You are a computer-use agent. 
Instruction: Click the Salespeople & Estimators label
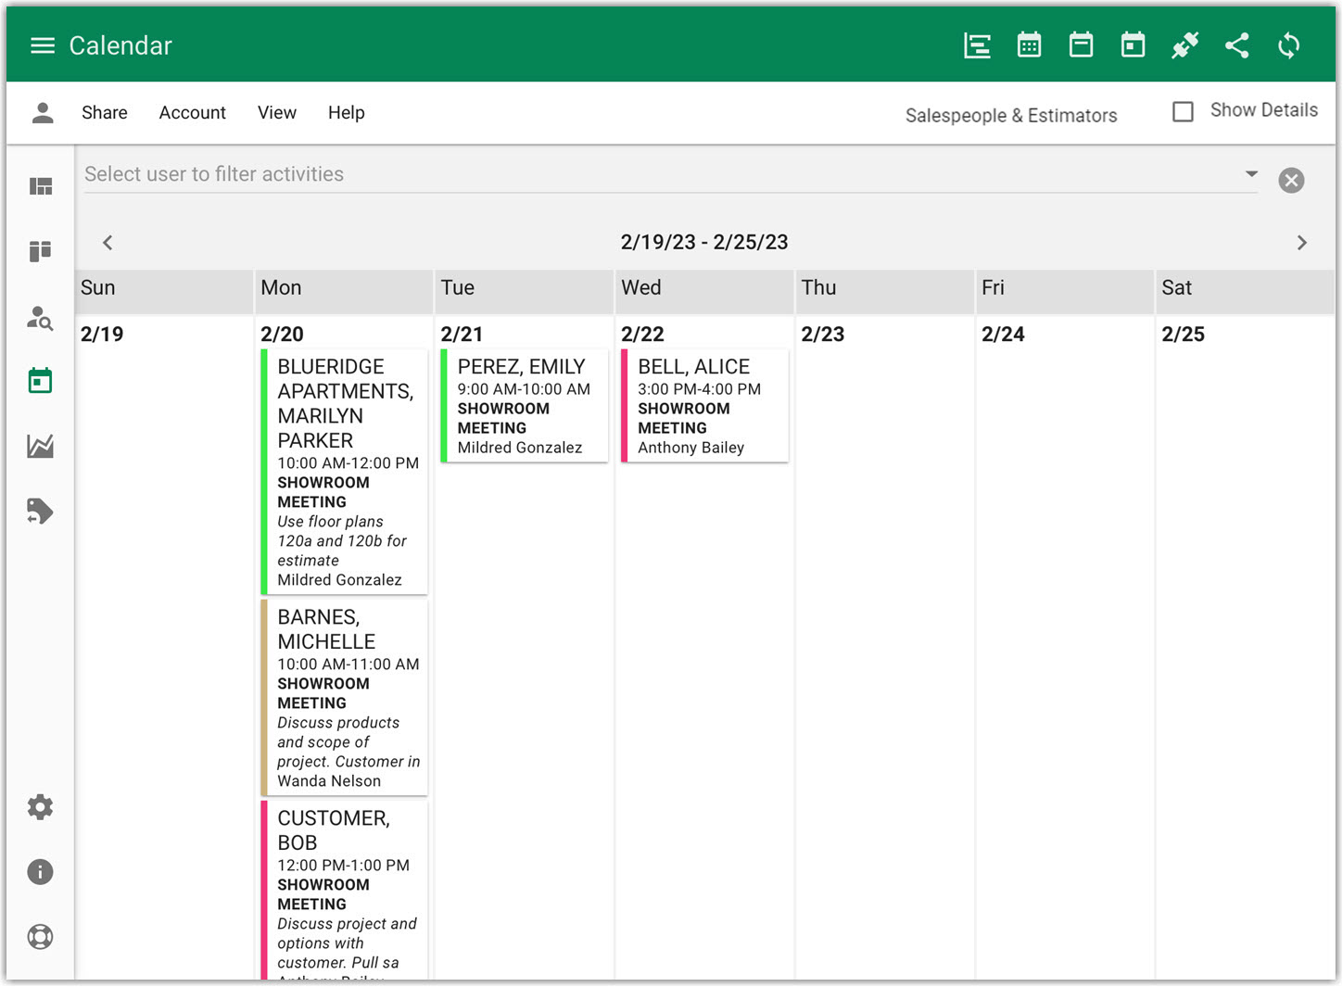point(1011,116)
